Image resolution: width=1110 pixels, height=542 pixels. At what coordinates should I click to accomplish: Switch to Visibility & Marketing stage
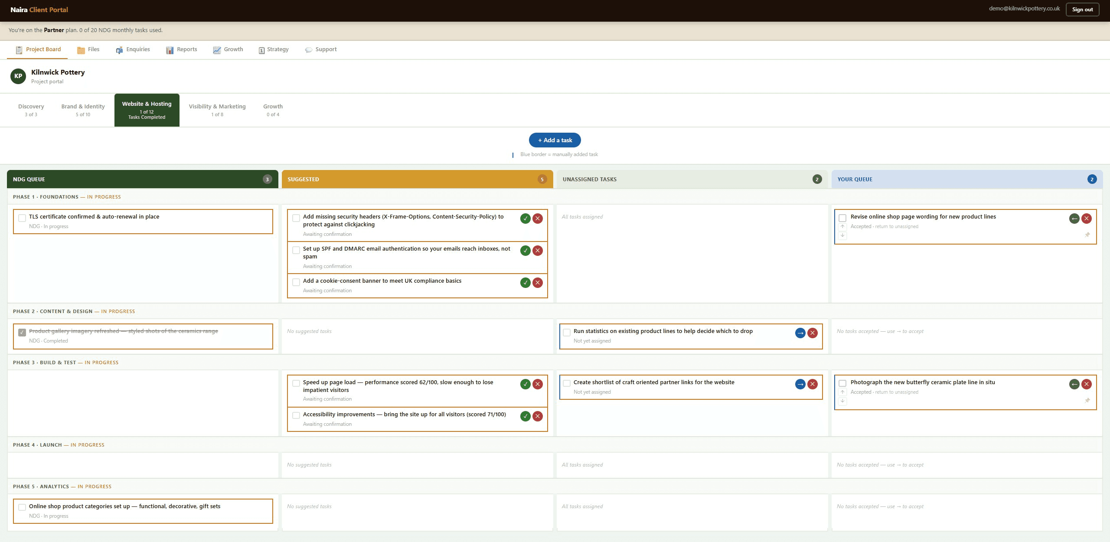(x=217, y=110)
